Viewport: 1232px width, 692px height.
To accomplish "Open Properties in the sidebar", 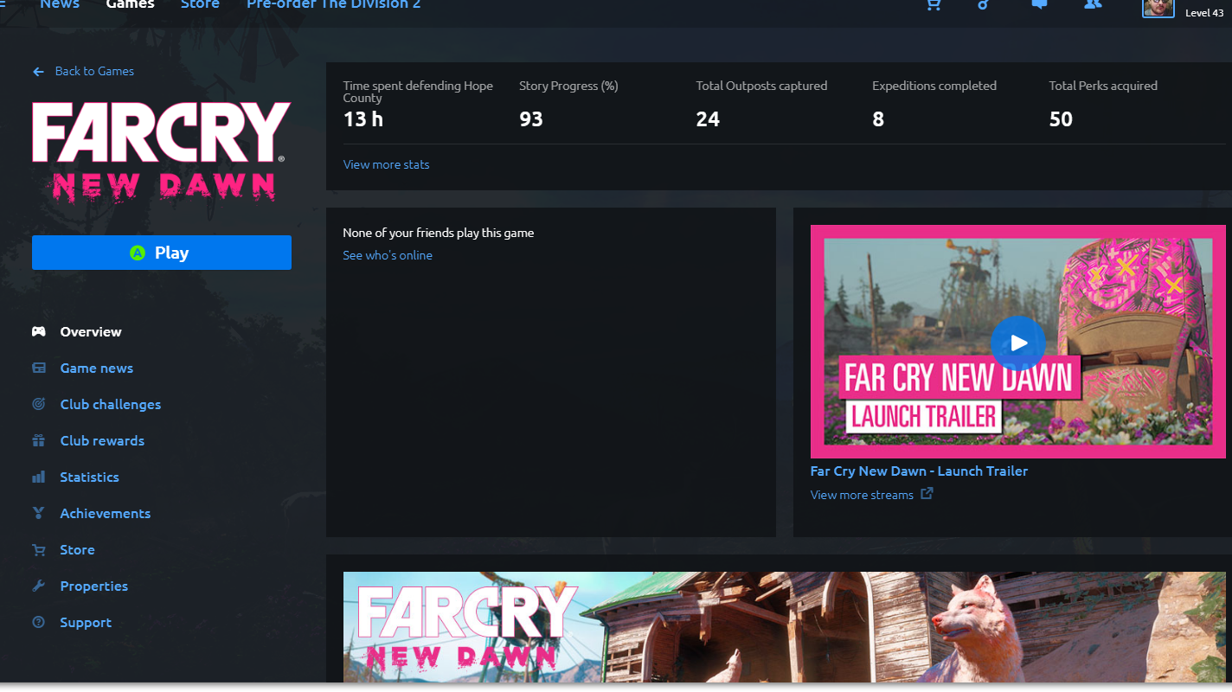I will (x=93, y=586).
